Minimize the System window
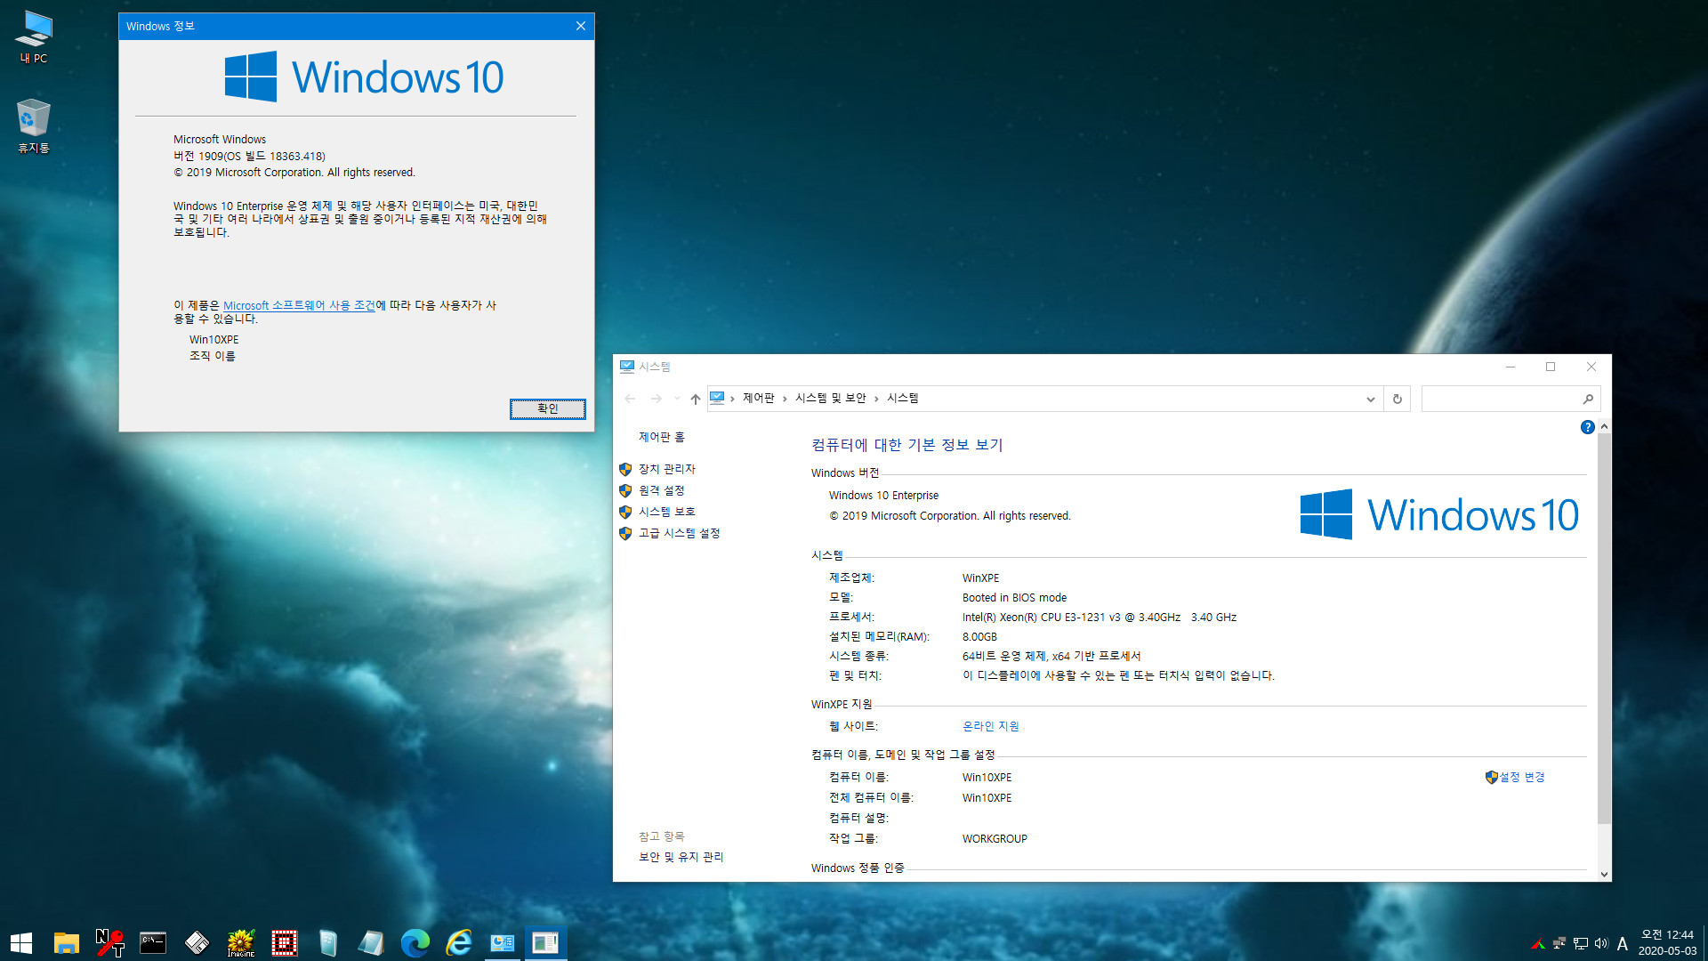Image resolution: width=1708 pixels, height=961 pixels. tap(1510, 367)
